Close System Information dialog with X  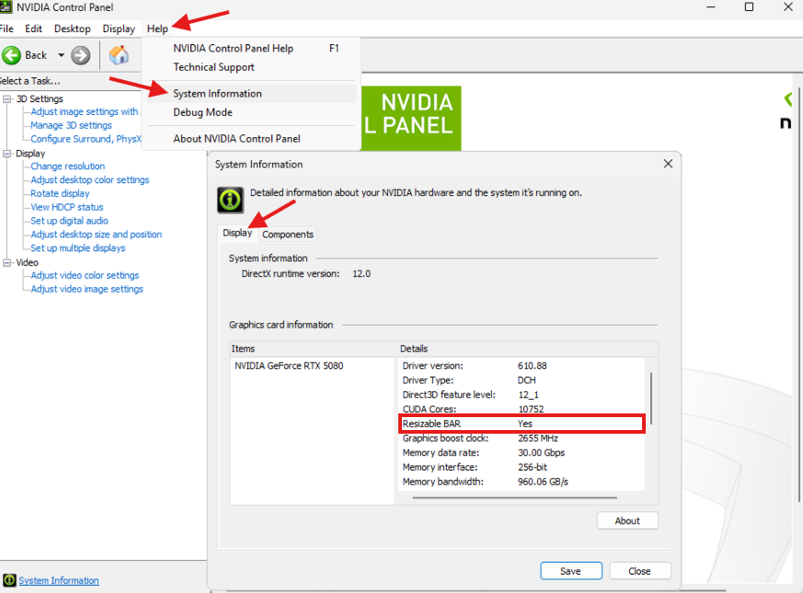click(668, 164)
